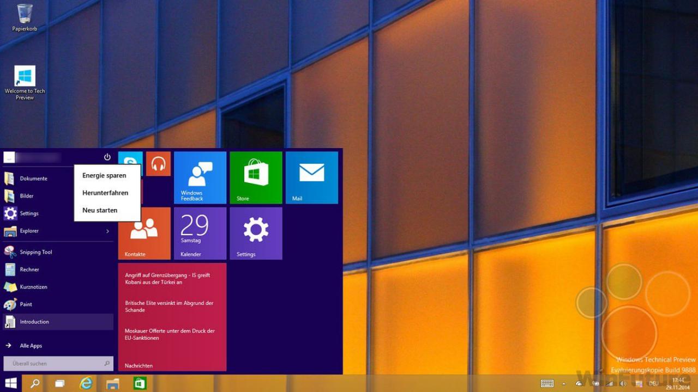
Task: Open the purple Settings gear tile
Action: pyautogui.click(x=256, y=233)
